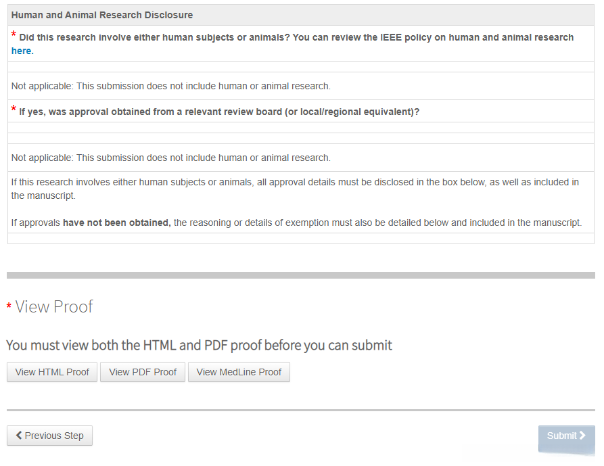
Task: Select the first 'Not applicable' answer row
Action: 171,86
